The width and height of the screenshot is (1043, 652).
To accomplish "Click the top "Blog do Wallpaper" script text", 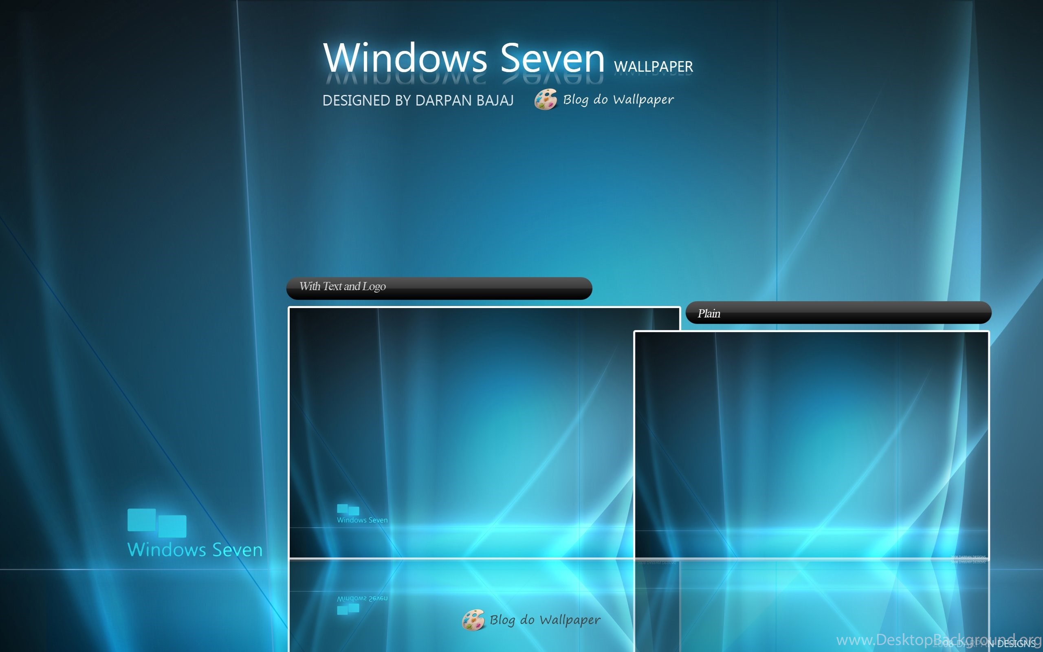I will (618, 99).
